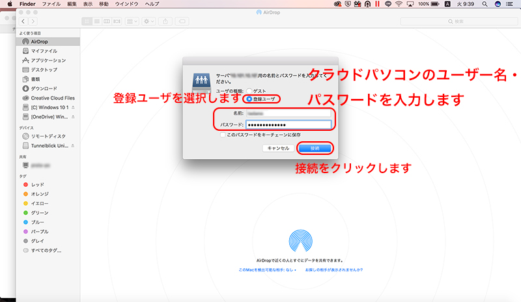Switch to list view
The height and width of the screenshot is (302, 521).
(96, 21)
